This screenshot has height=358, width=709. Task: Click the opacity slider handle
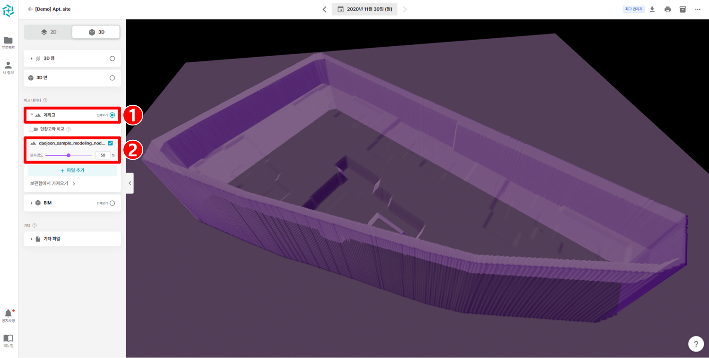coord(69,155)
